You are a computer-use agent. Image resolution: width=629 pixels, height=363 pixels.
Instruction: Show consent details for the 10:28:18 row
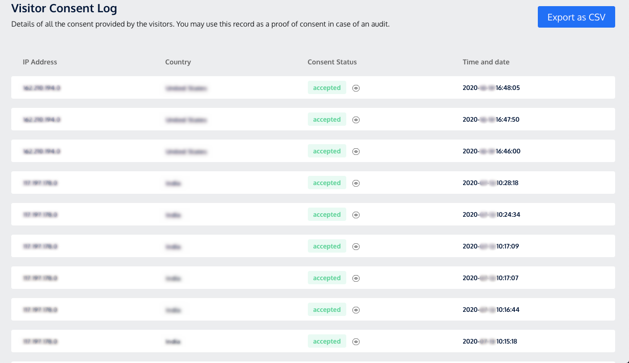click(x=357, y=183)
